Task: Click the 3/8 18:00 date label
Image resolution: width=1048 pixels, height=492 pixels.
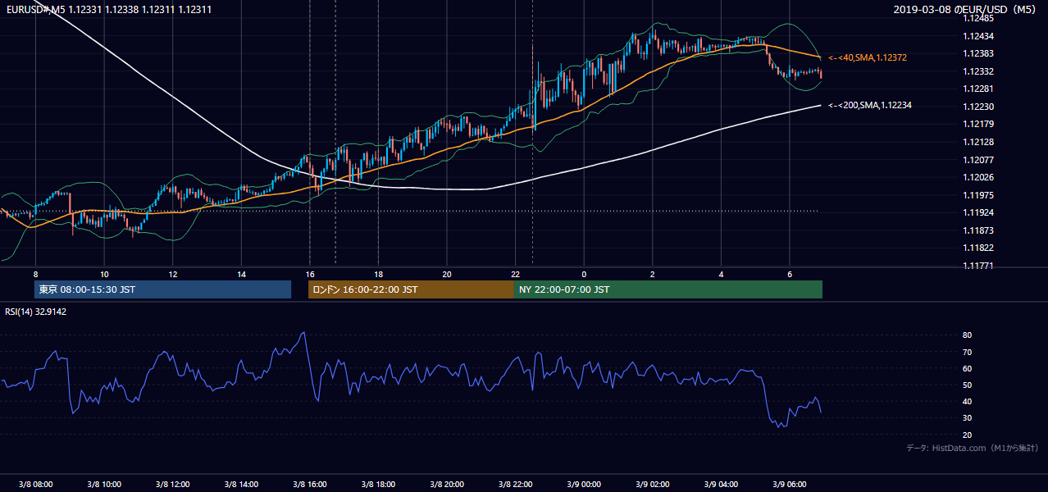Action: (x=378, y=484)
